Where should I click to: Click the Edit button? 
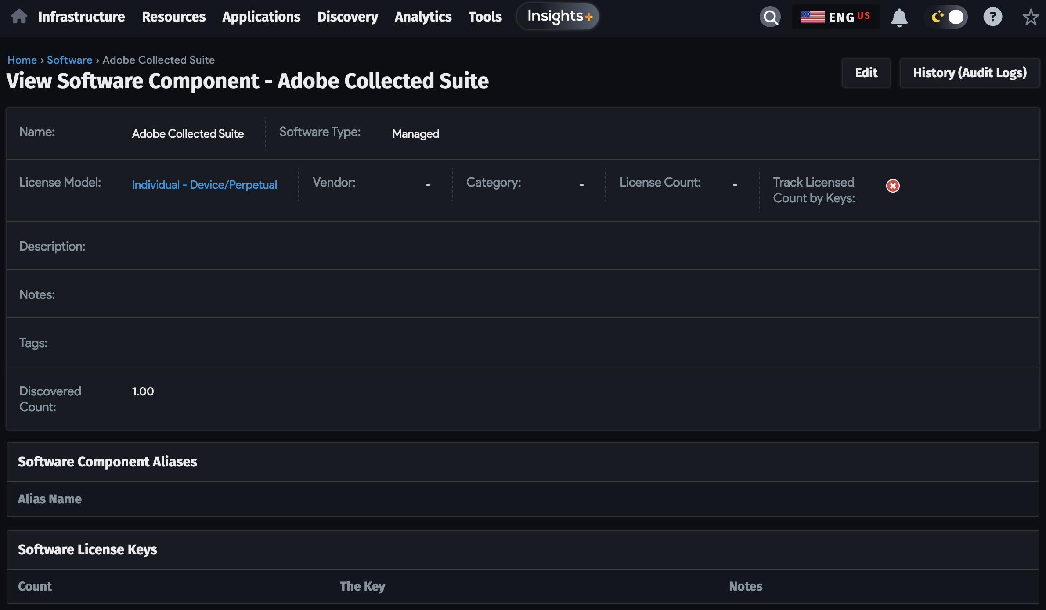click(866, 73)
